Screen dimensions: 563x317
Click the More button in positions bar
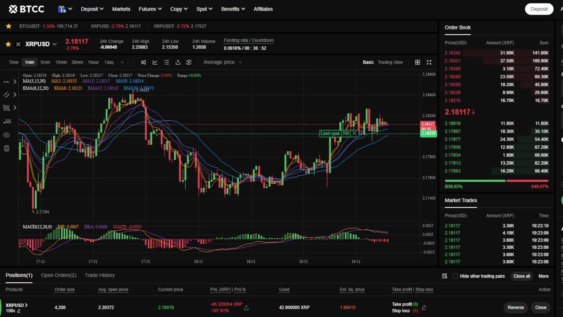pos(543,276)
